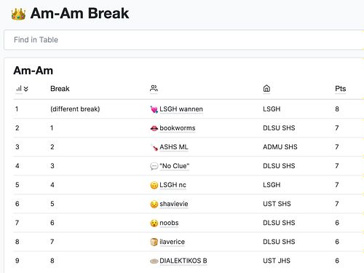The width and height of the screenshot is (364, 273).
Task: Open the noobs team link
Action: pyautogui.click(x=169, y=223)
